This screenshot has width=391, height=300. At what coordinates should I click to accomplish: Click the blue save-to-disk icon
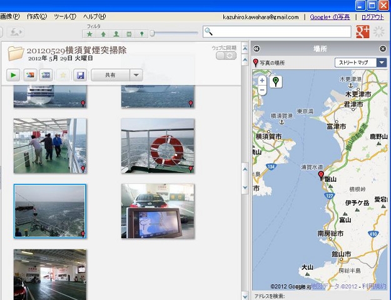(x=79, y=75)
